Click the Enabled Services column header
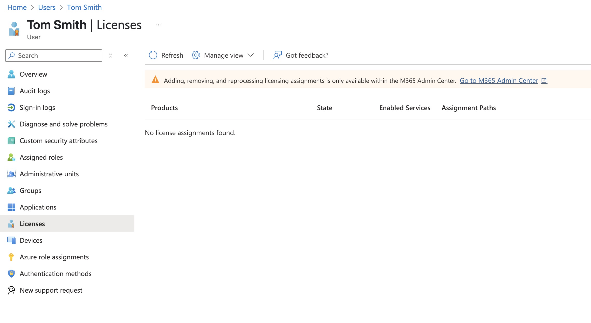This screenshot has height=323, width=591. click(x=405, y=108)
